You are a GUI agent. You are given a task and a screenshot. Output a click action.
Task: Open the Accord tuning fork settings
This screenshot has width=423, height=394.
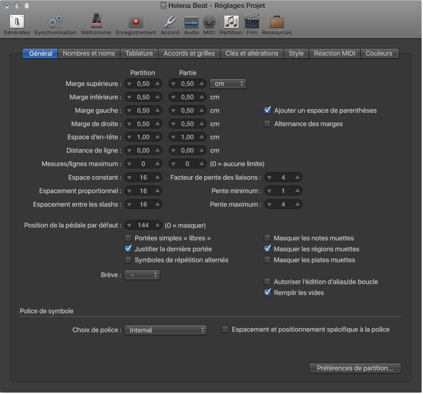click(x=170, y=25)
